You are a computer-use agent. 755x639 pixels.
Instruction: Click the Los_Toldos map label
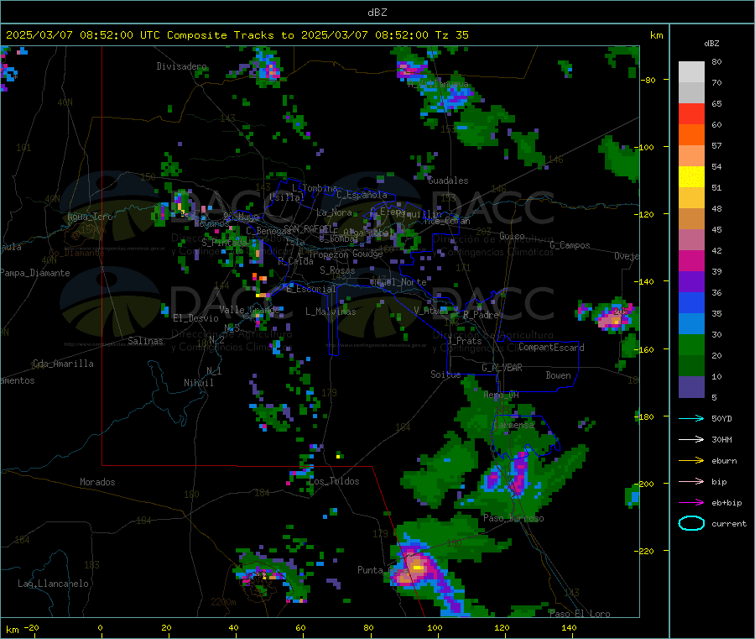coord(334,481)
